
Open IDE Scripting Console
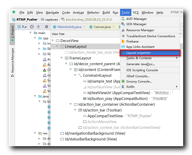click(150, 70)
